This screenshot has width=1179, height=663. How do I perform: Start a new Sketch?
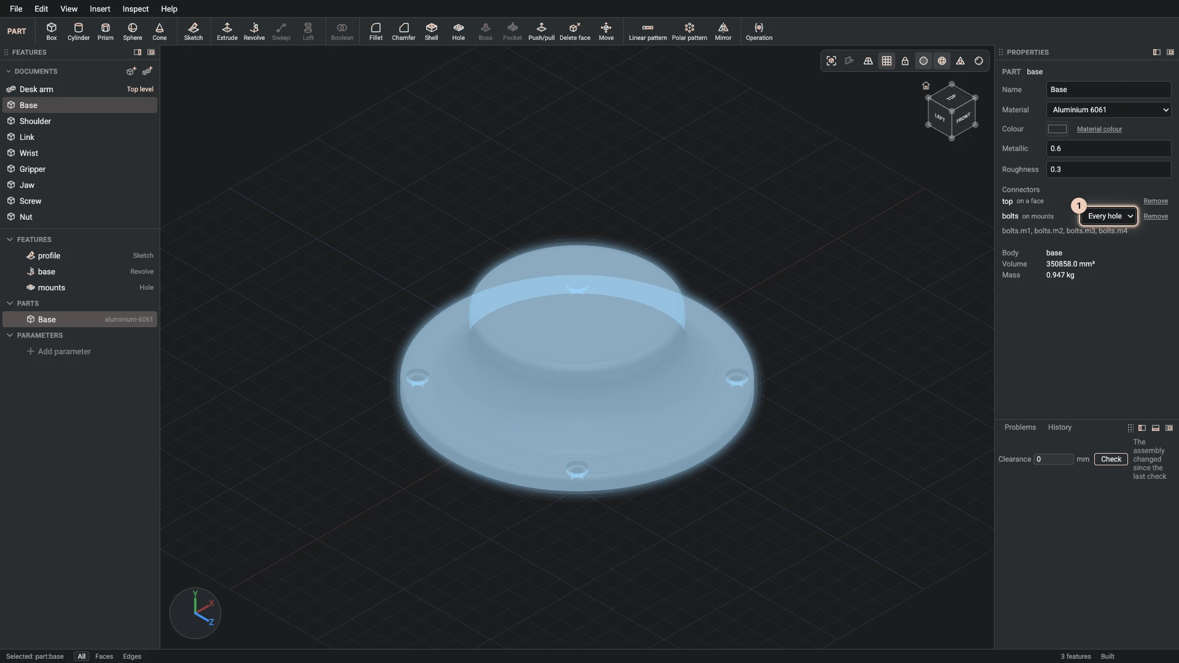[x=193, y=31]
